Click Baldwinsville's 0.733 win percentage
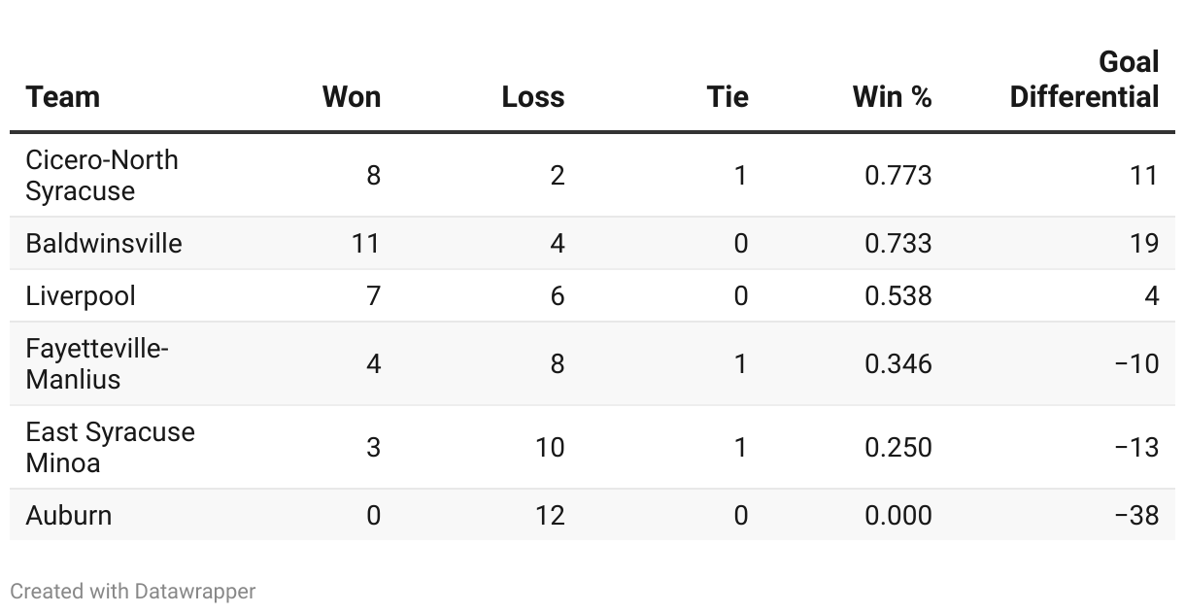The height and width of the screenshot is (614, 1185). (897, 243)
